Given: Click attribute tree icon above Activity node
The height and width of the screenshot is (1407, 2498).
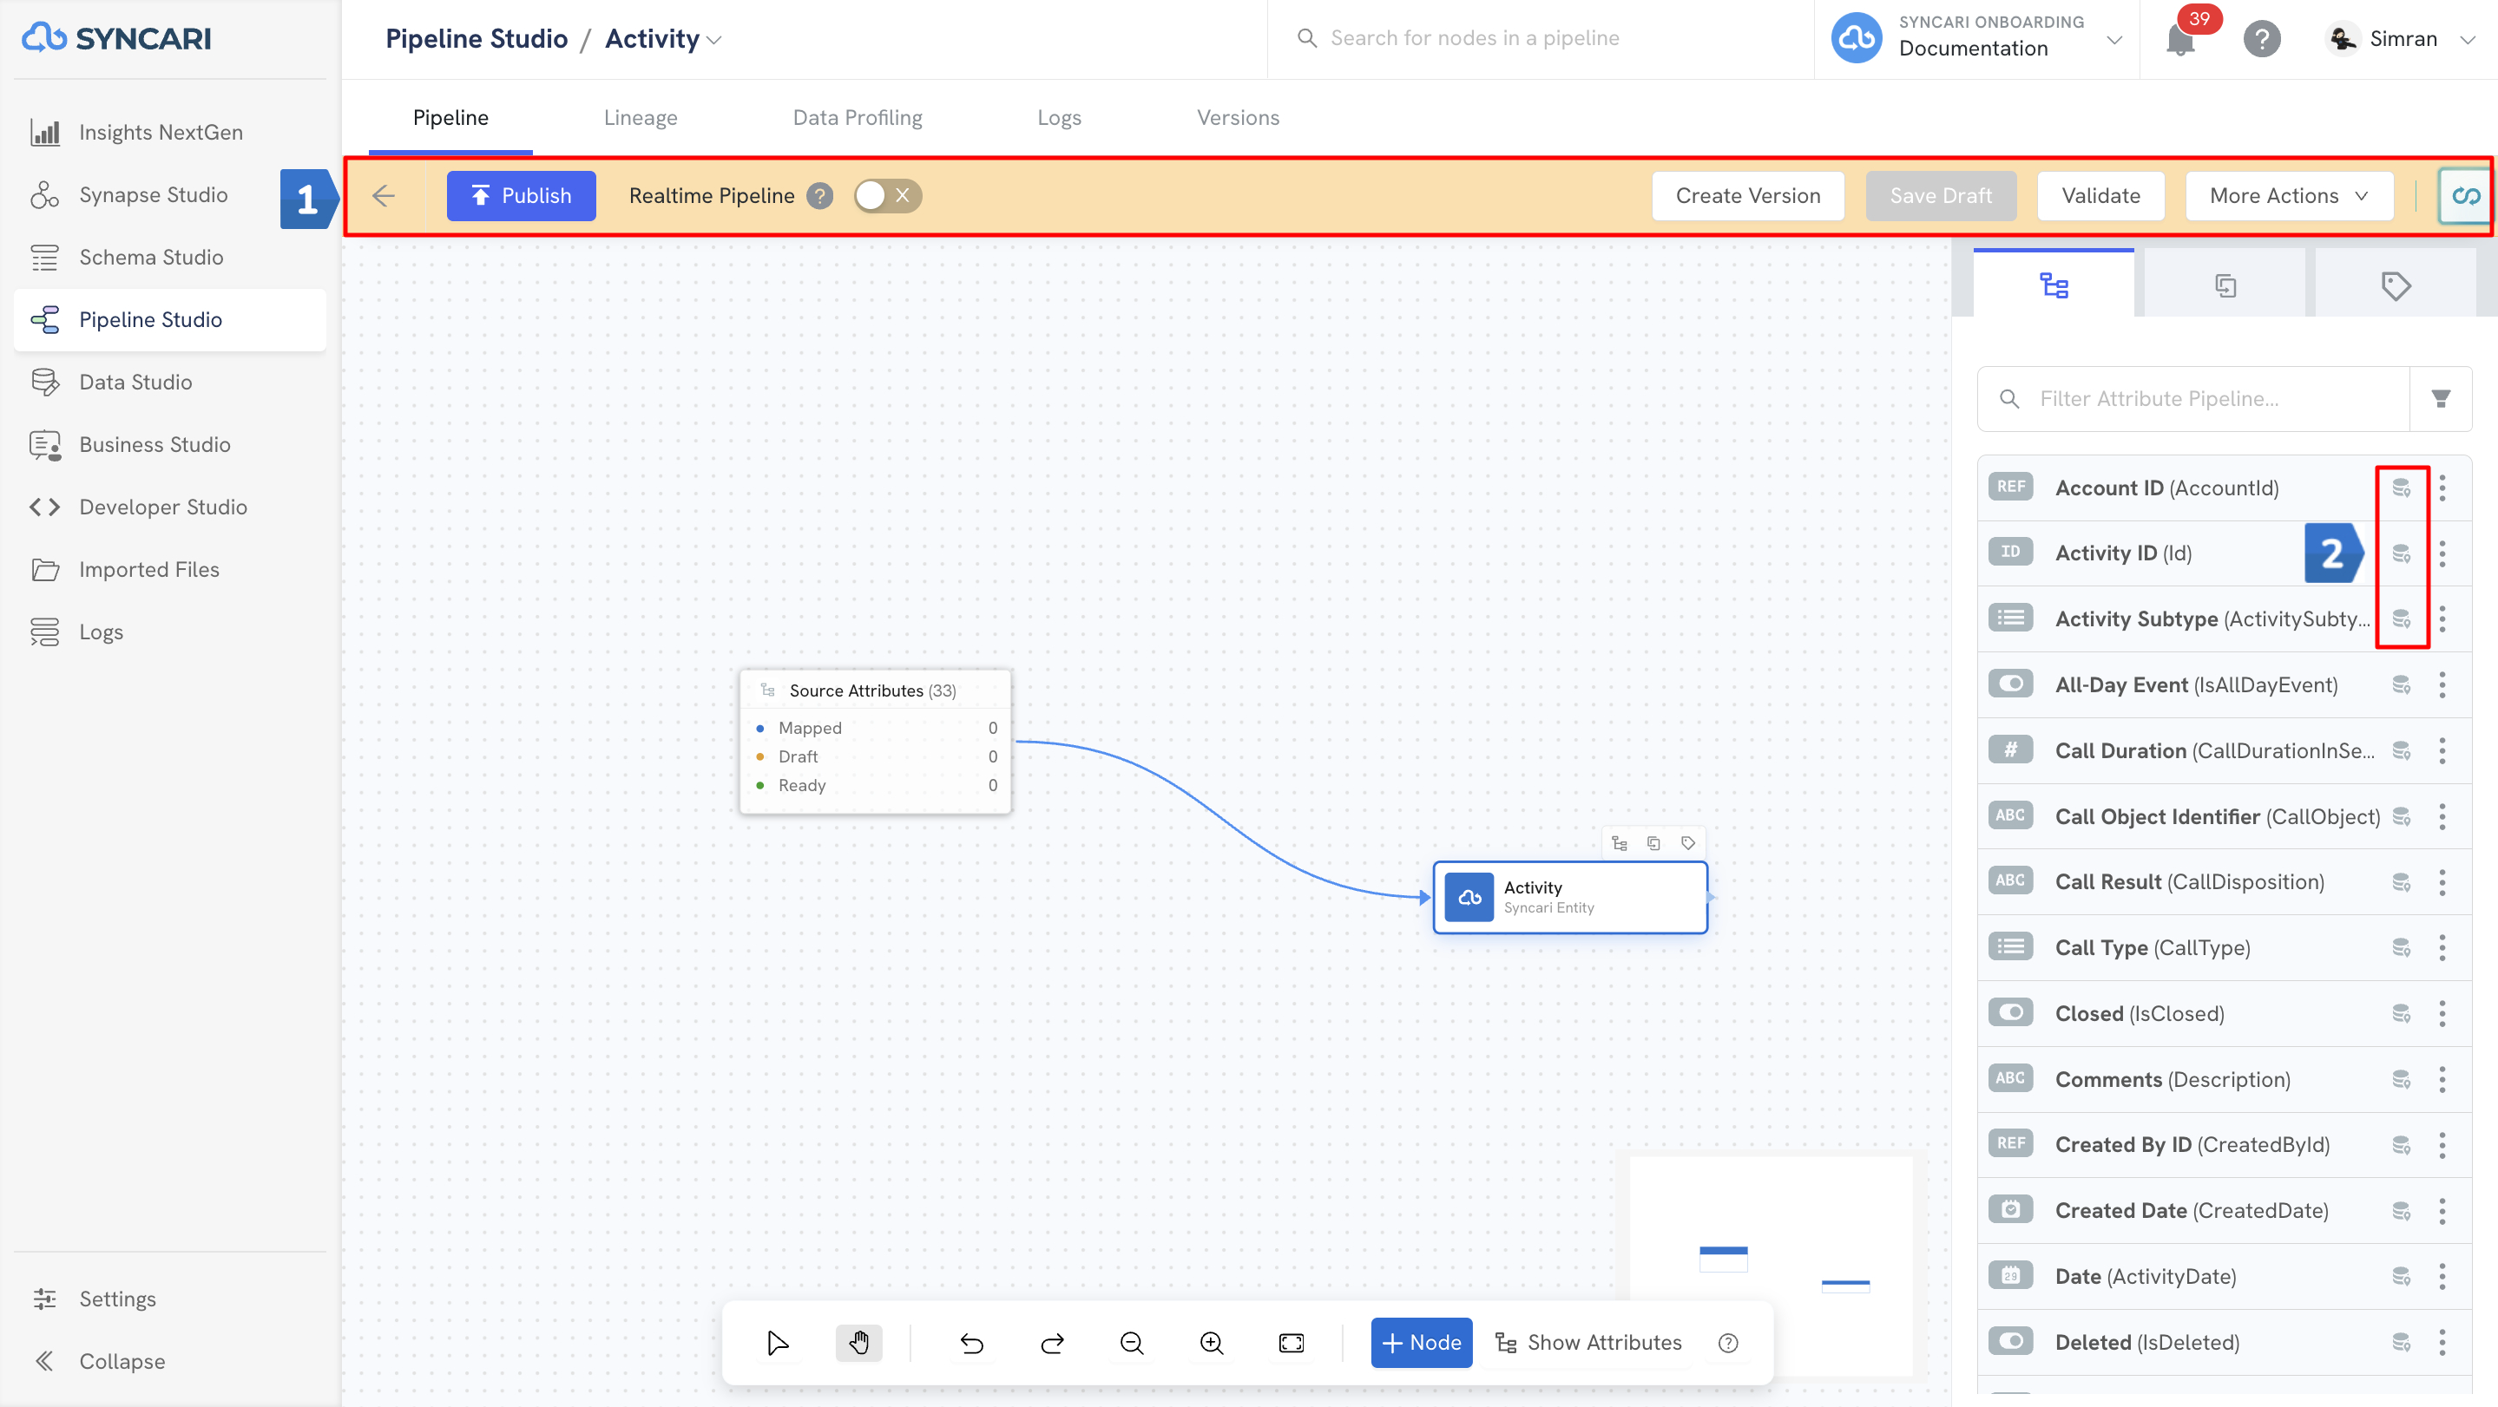Looking at the screenshot, I should click(1620, 843).
